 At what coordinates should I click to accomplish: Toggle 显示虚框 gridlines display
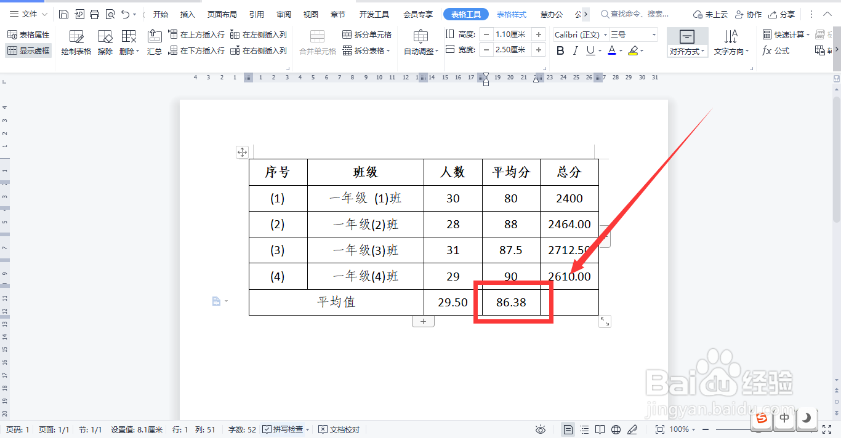(28, 51)
